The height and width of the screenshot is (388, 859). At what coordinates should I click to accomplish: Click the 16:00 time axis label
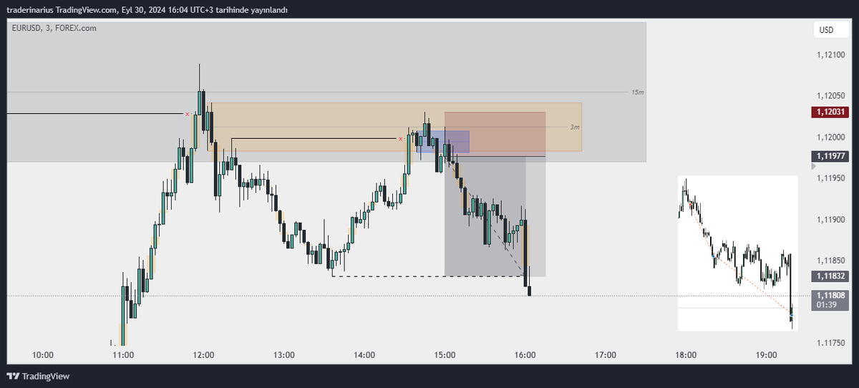tap(525, 354)
